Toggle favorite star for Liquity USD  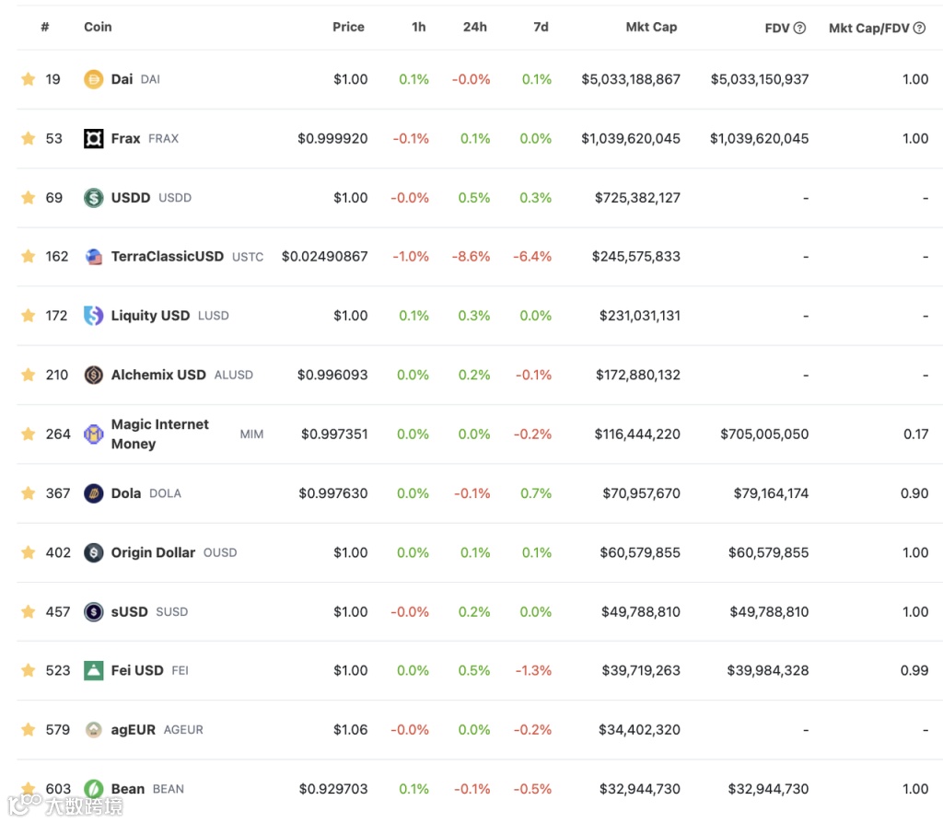coord(28,316)
